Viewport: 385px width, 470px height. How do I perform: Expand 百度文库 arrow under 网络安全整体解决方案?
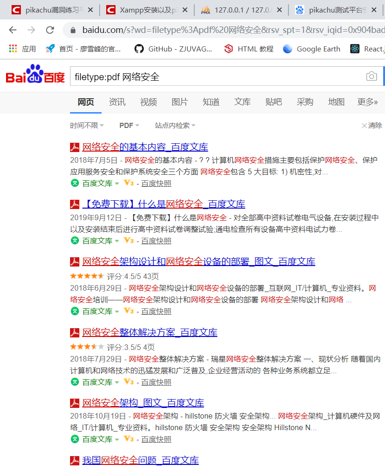117,382
